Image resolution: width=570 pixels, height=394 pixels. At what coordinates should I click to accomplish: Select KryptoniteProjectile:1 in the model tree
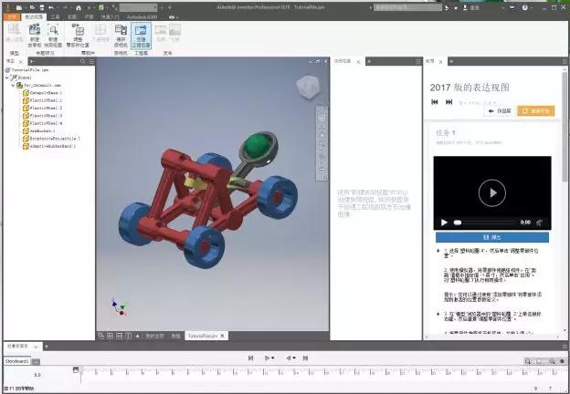point(52,139)
